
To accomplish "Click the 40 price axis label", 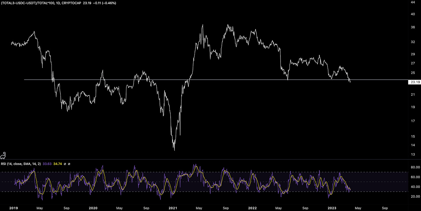I will pyautogui.click(x=413, y=14).
